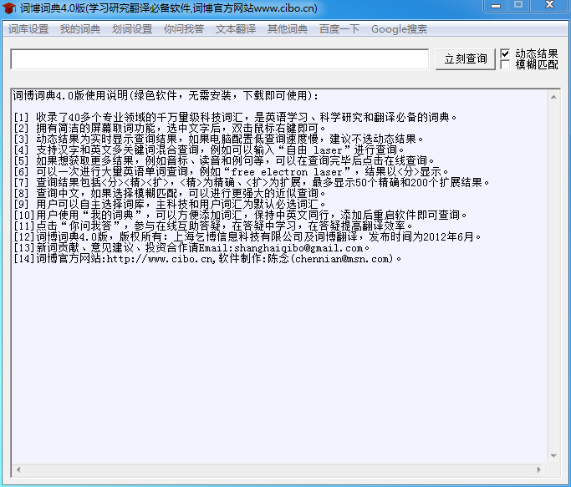Click the horizontal scrollbar right arrow
The height and width of the screenshot is (487, 571).
(x=539, y=469)
